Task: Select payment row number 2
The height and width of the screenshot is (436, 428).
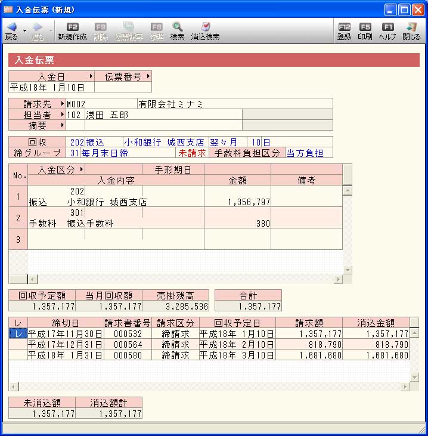Action: (18, 218)
